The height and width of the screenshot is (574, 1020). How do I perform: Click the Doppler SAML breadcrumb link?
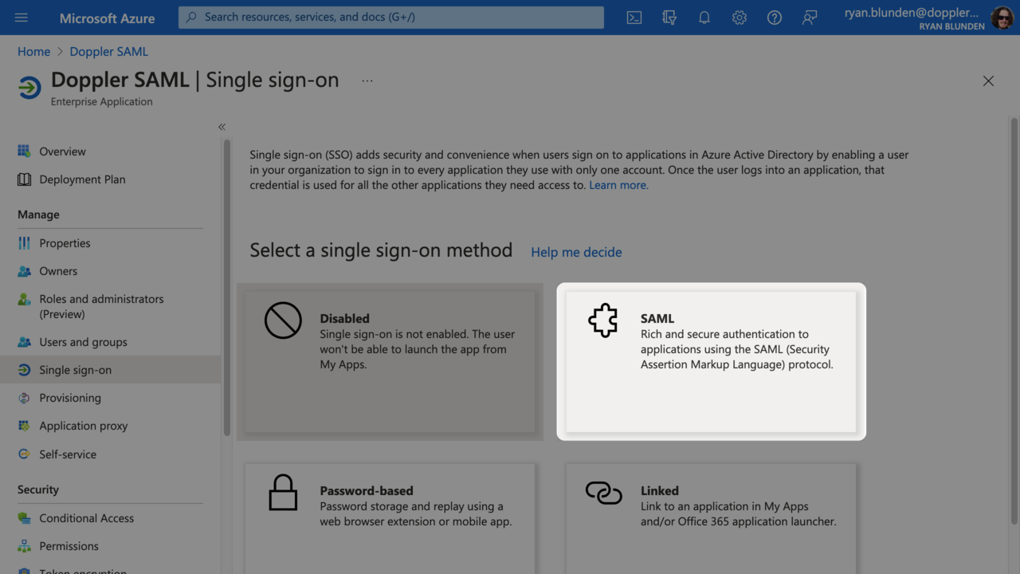(108, 51)
